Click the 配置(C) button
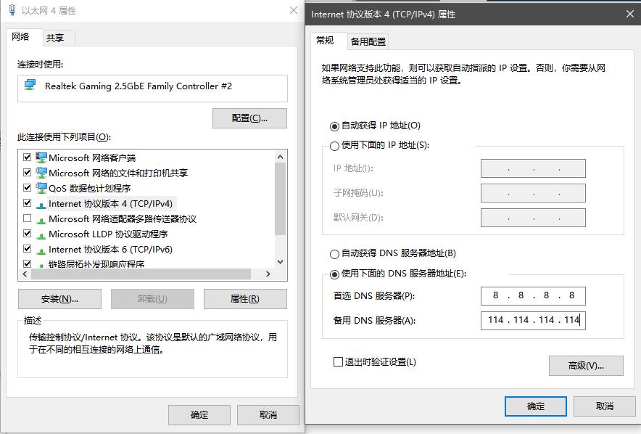The width and height of the screenshot is (641, 434). tap(249, 118)
